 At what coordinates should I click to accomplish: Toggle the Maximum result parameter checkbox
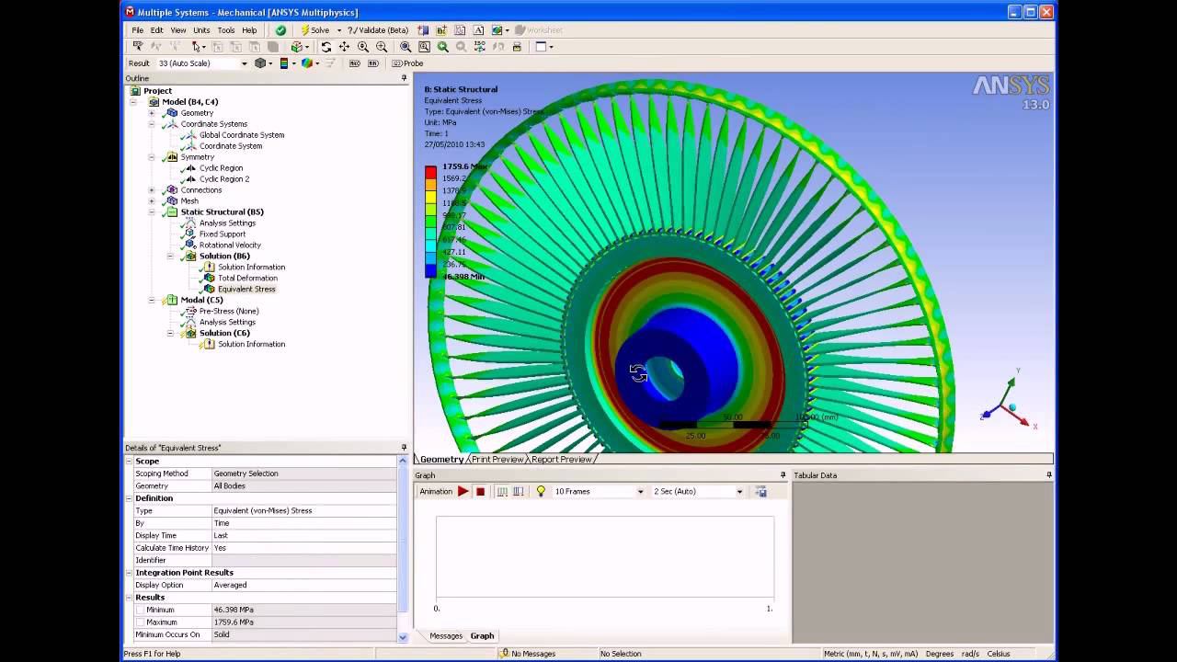click(140, 622)
